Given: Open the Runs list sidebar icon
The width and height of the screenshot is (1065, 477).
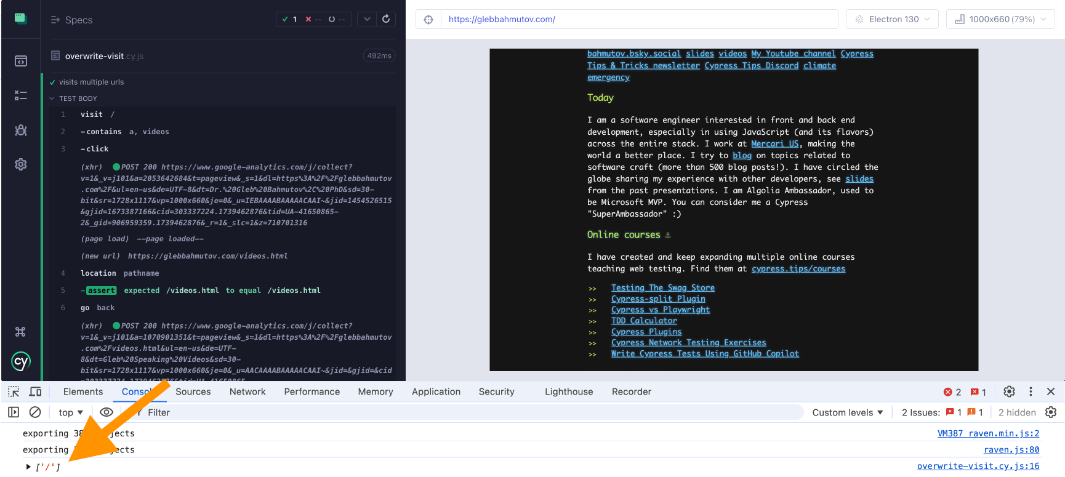Looking at the screenshot, I should [20, 95].
